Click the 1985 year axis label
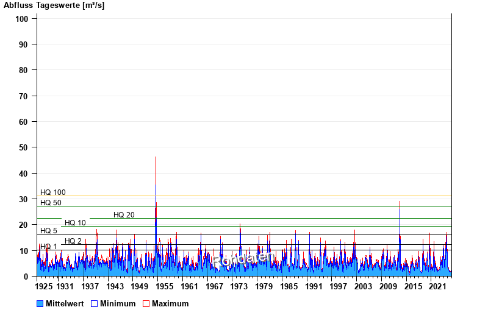Image resolution: width=488 pixels, height=335 pixels. pos(289,286)
